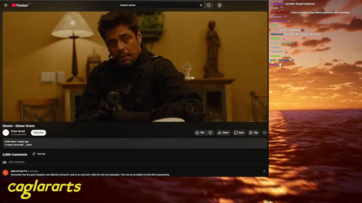
Task: Open more actions three-dot menu beside Clip
Action: (x=264, y=133)
